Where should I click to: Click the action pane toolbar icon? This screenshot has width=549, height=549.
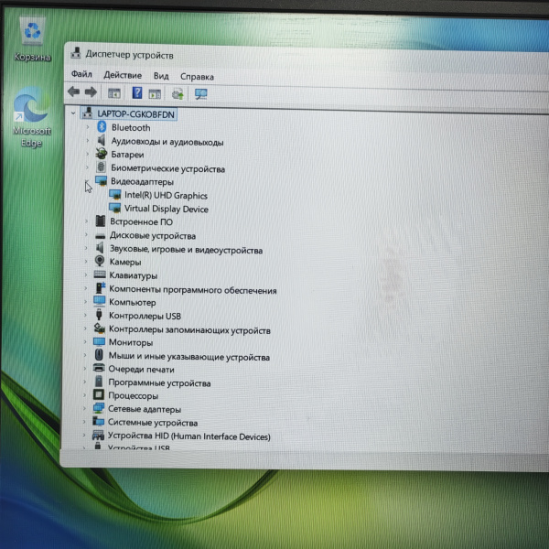click(155, 93)
